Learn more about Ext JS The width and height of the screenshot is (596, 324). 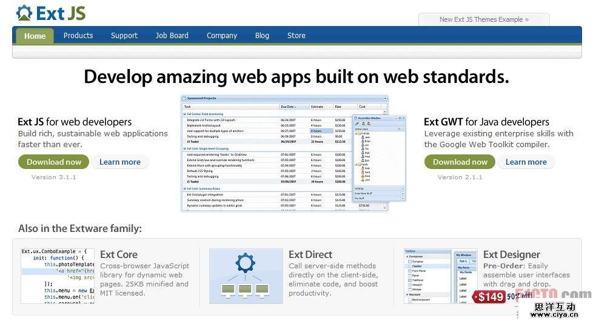(x=119, y=162)
